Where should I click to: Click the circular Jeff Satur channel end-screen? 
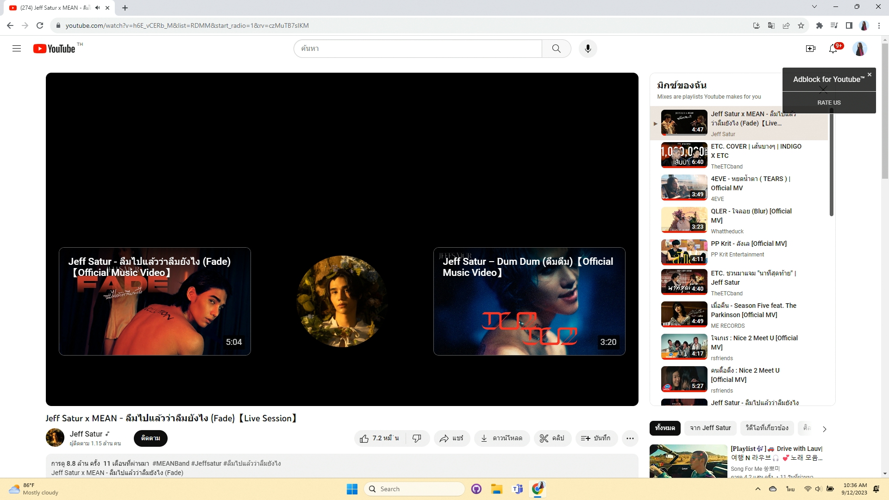[x=342, y=301]
